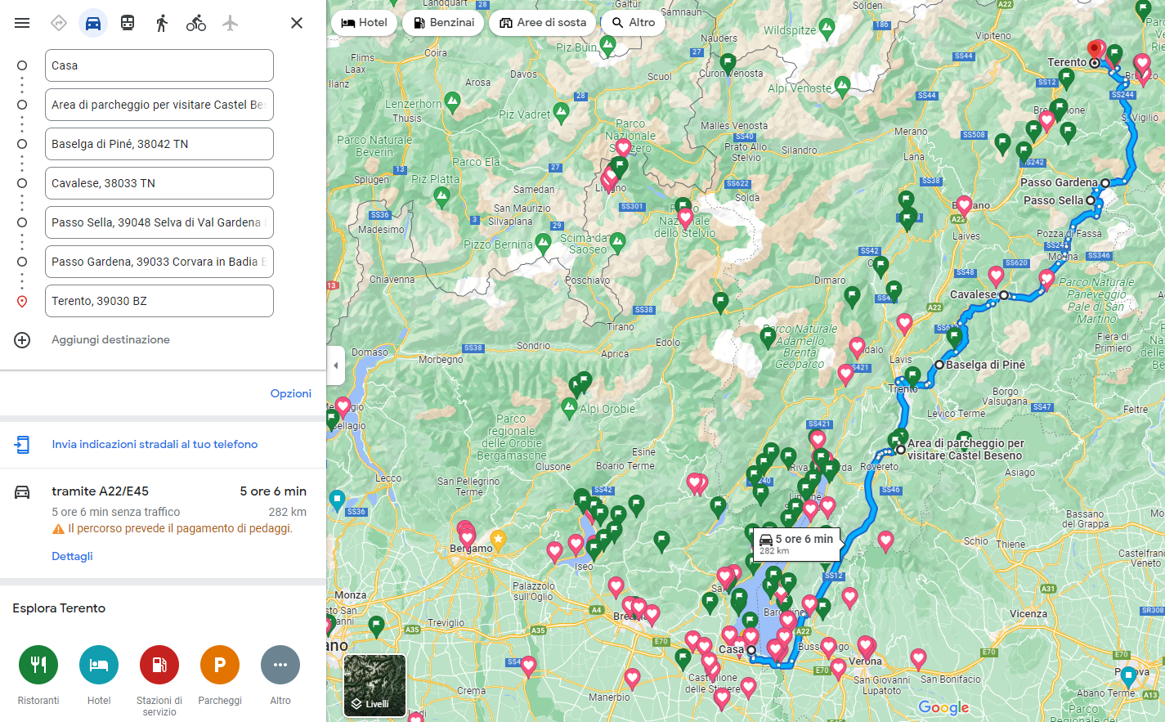Viewport: 1165px width, 722px height.
Task: Filter map by Benzinai chip
Action: [444, 23]
